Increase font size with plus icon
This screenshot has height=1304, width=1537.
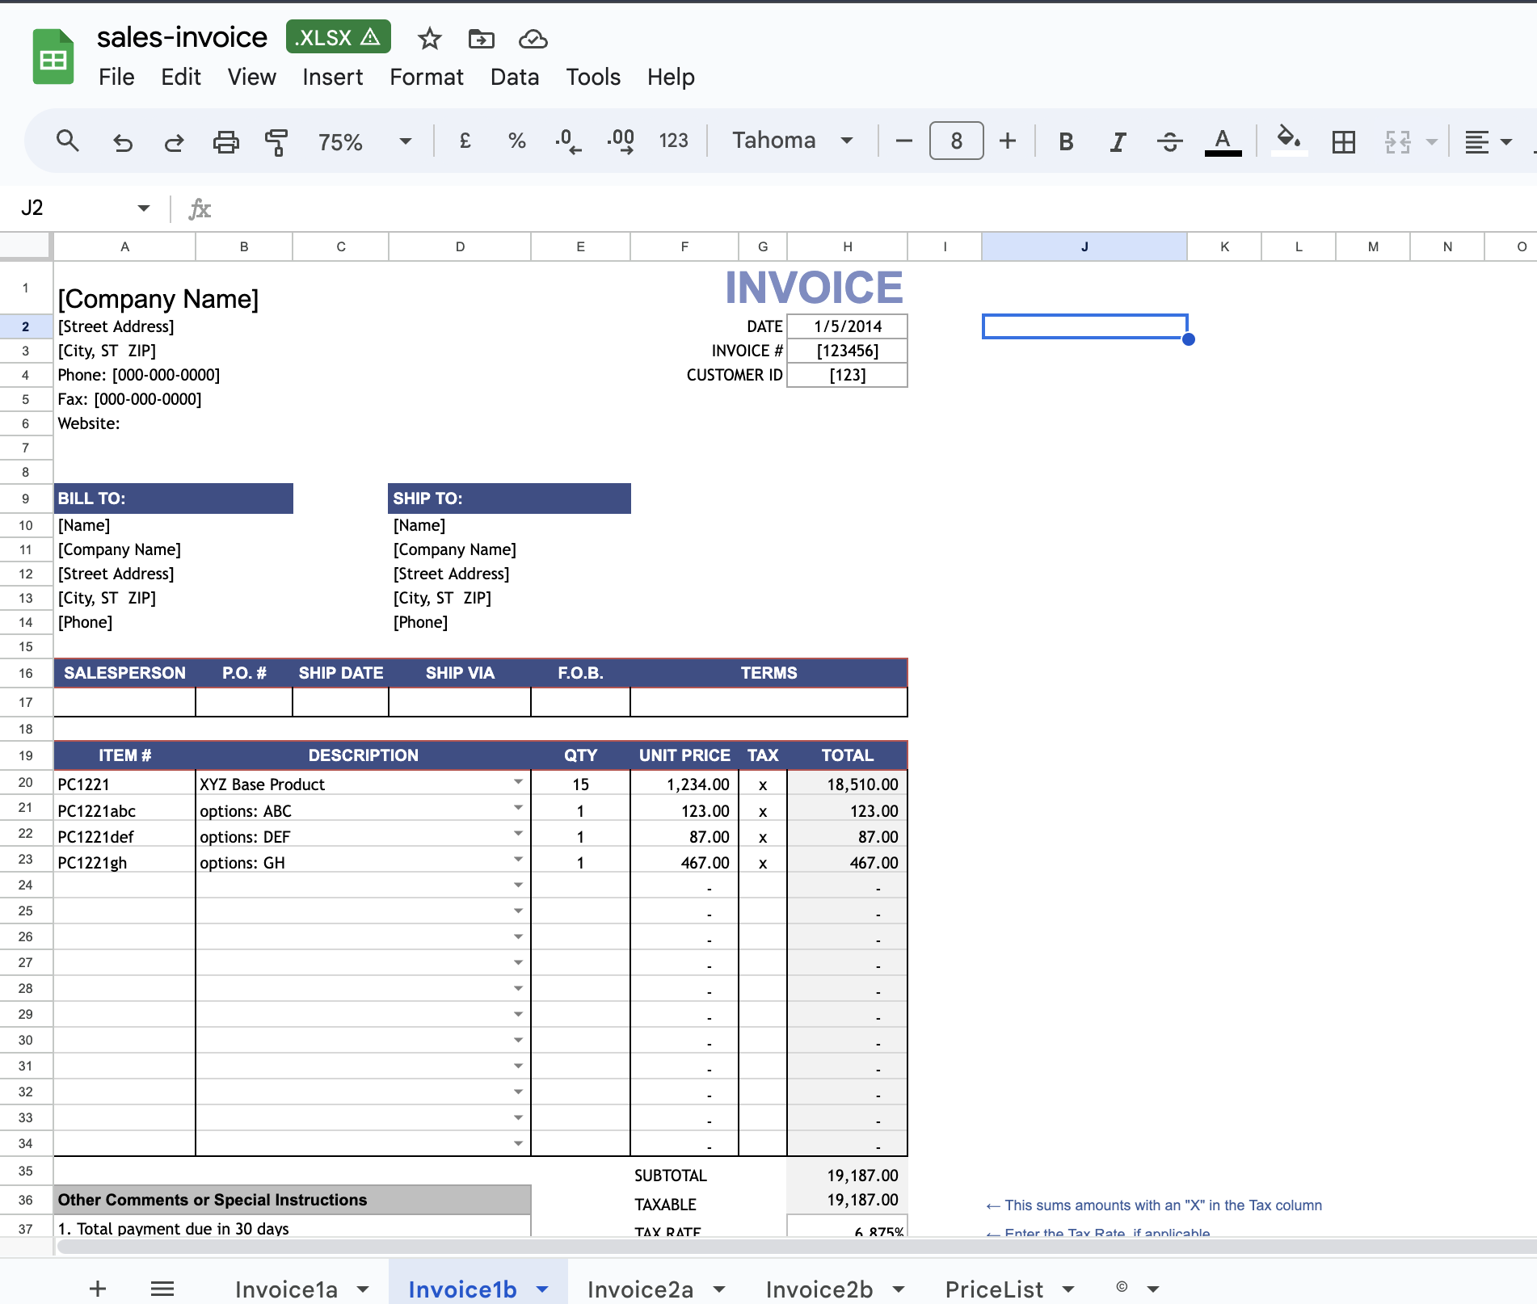(1008, 141)
